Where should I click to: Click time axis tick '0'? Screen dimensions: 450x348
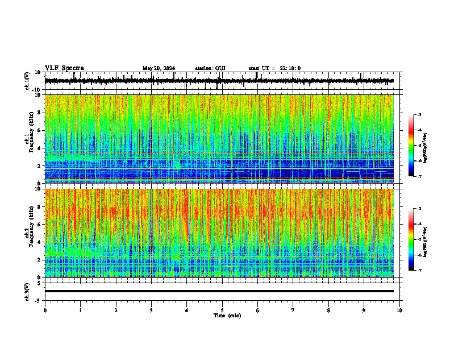45,310
